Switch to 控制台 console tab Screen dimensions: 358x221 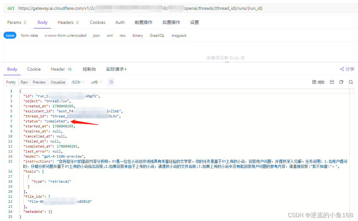[89, 69]
